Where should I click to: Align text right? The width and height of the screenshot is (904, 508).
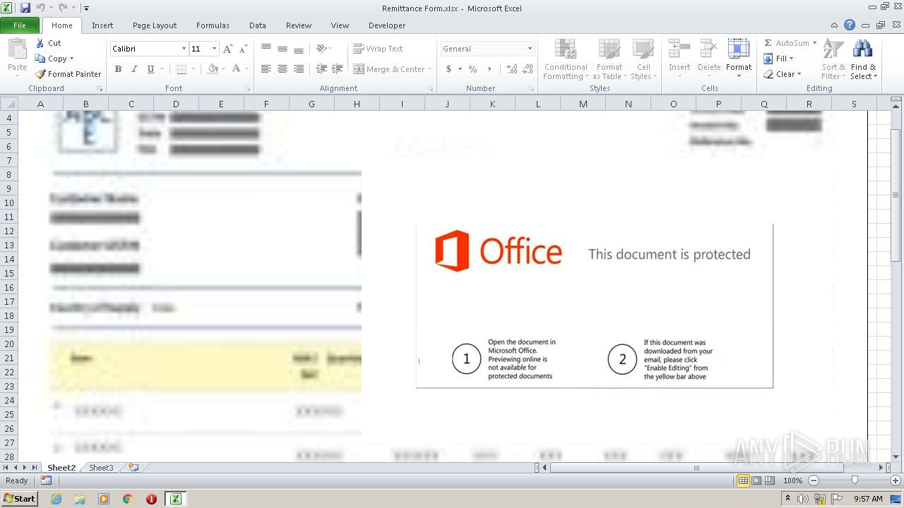pyautogui.click(x=299, y=69)
